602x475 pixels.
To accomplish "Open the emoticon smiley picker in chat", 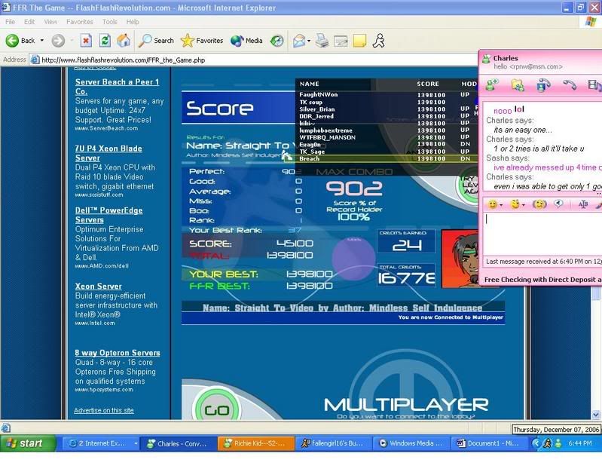I will pos(493,204).
